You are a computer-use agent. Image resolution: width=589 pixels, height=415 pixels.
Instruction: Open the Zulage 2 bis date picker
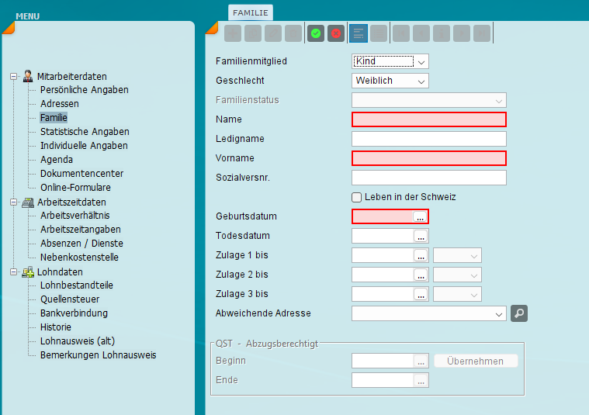click(421, 275)
